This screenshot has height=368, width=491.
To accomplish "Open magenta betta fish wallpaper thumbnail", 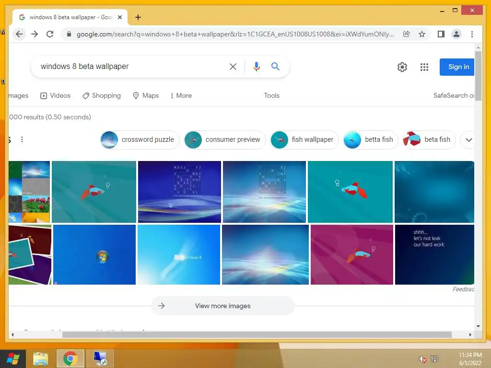I will coord(351,255).
